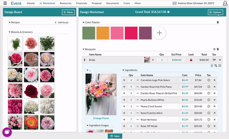Screen dimensions: 229x139
Task: Click the Bride row reorder arrows handle
Action: click(x=85, y=60)
